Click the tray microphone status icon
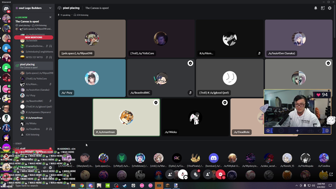This screenshot has width=336, height=189. 305,185
